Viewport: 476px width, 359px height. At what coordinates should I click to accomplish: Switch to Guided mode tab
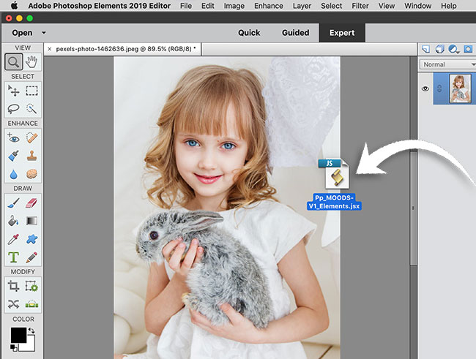[x=295, y=33]
